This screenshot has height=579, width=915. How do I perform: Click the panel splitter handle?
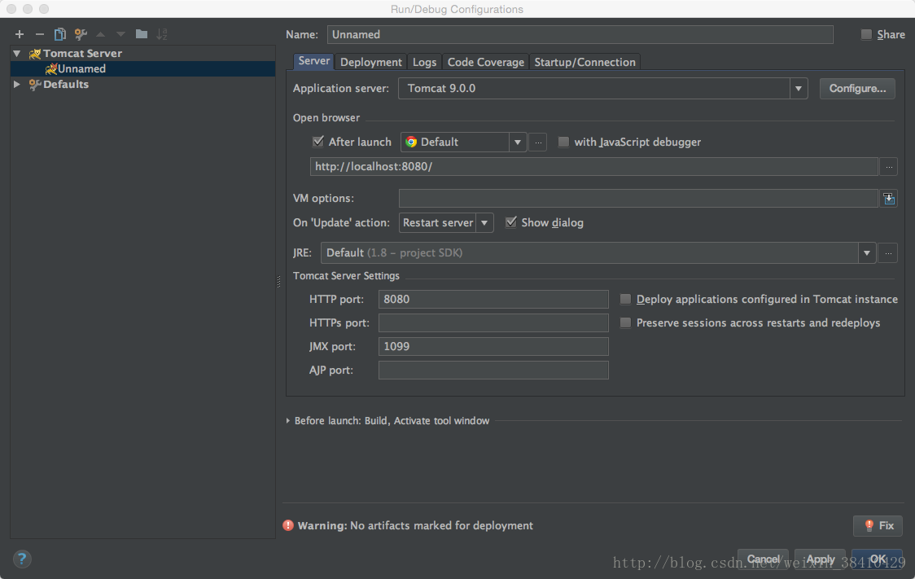pyautogui.click(x=278, y=282)
